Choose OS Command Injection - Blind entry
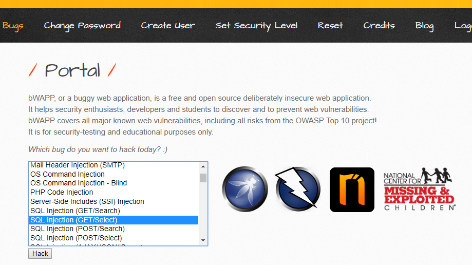Screen dimensions: 472x265 [114, 183]
